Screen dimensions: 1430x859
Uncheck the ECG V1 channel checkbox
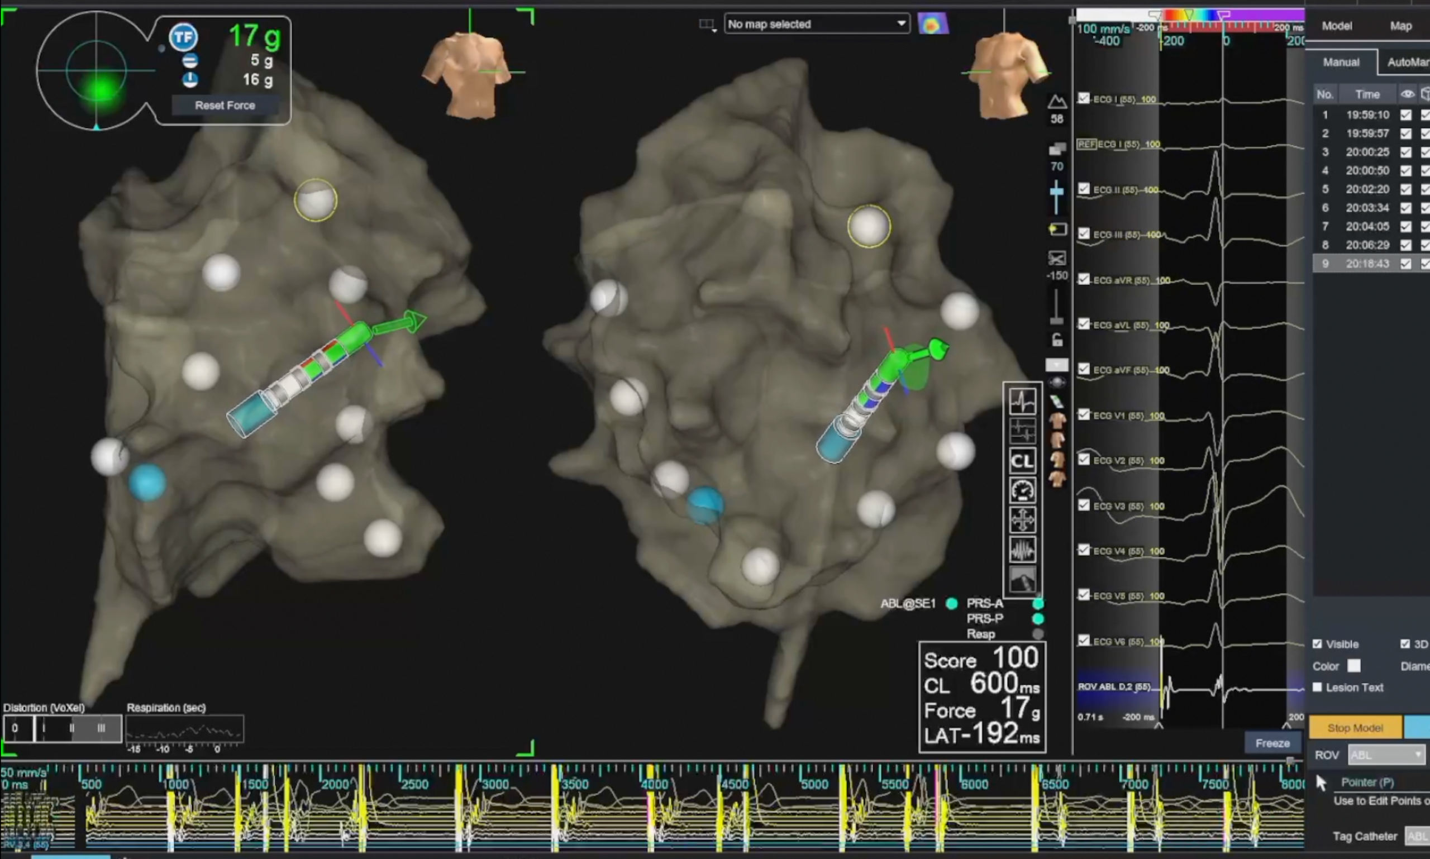1083,414
